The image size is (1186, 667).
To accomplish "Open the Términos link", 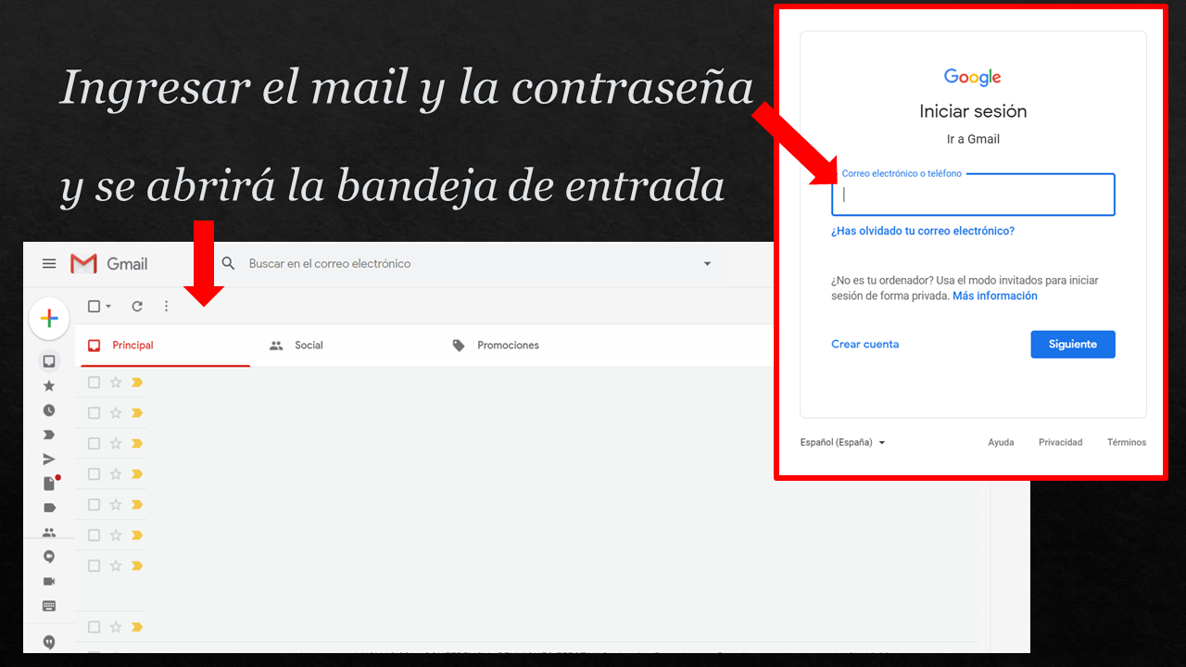I will pos(1127,443).
